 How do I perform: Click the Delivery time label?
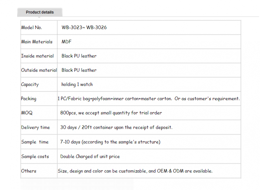pos(35,127)
